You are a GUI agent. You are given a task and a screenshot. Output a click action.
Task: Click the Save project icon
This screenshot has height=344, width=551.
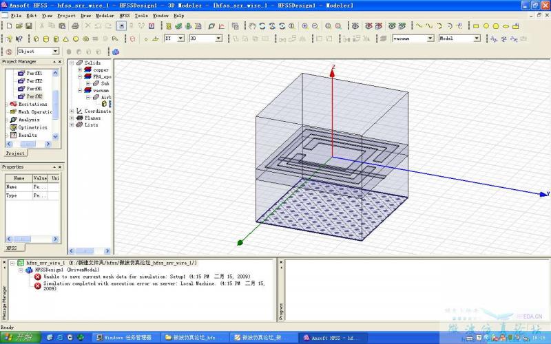29,26
